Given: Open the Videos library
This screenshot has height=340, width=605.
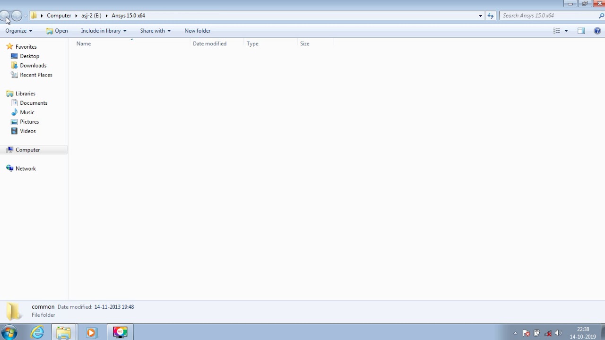Looking at the screenshot, I should point(28,131).
